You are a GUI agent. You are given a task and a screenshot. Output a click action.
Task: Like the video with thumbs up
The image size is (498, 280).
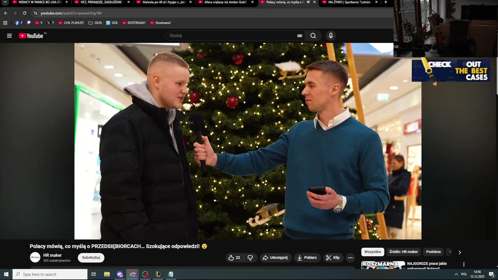[x=234, y=257]
